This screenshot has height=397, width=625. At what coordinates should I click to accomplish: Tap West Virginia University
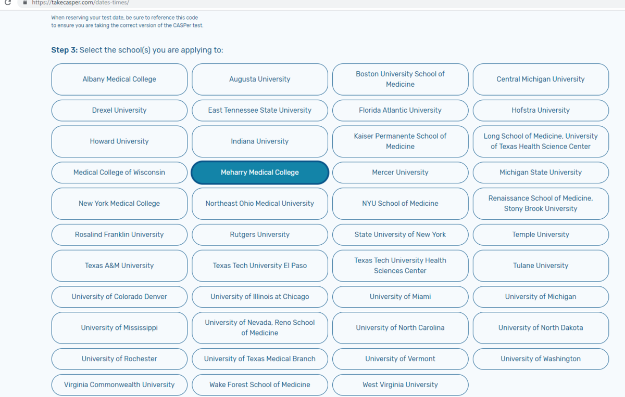tap(400, 385)
